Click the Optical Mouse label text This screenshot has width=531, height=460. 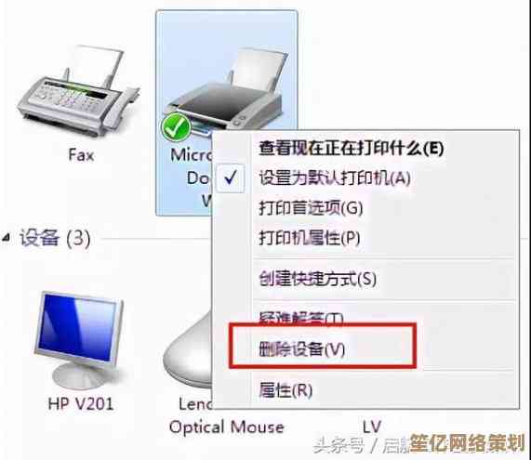226,427
